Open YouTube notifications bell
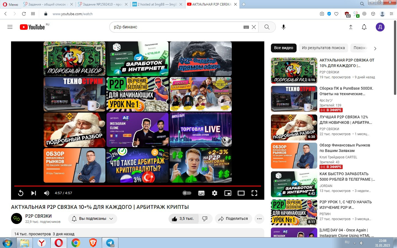The width and height of the screenshot is (397, 248). point(364,27)
